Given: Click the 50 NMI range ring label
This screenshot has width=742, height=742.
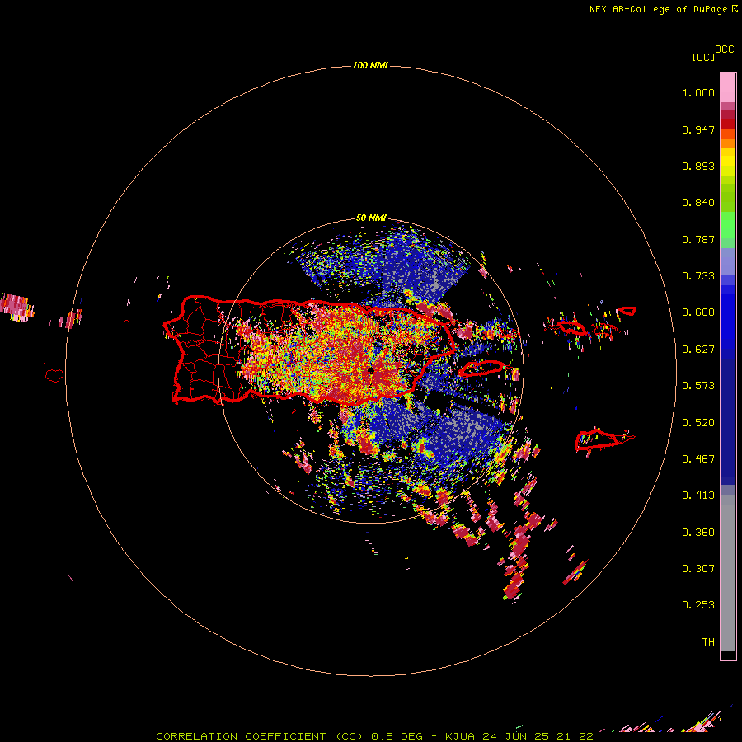Looking at the screenshot, I should (371, 218).
